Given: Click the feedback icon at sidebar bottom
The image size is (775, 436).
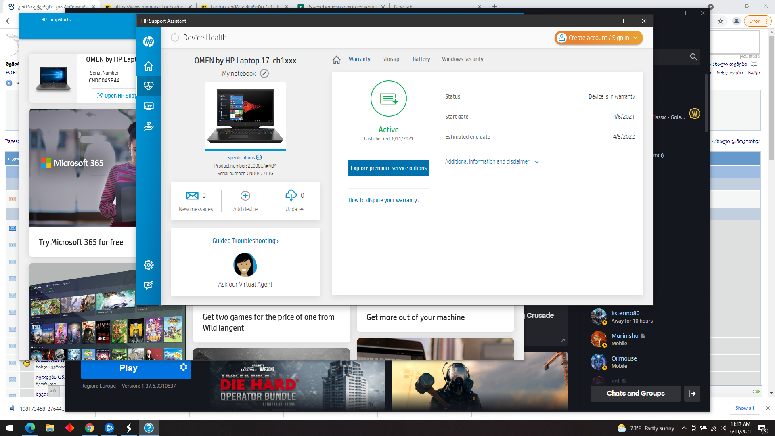Looking at the screenshot, I should click(x=149, y=285).
